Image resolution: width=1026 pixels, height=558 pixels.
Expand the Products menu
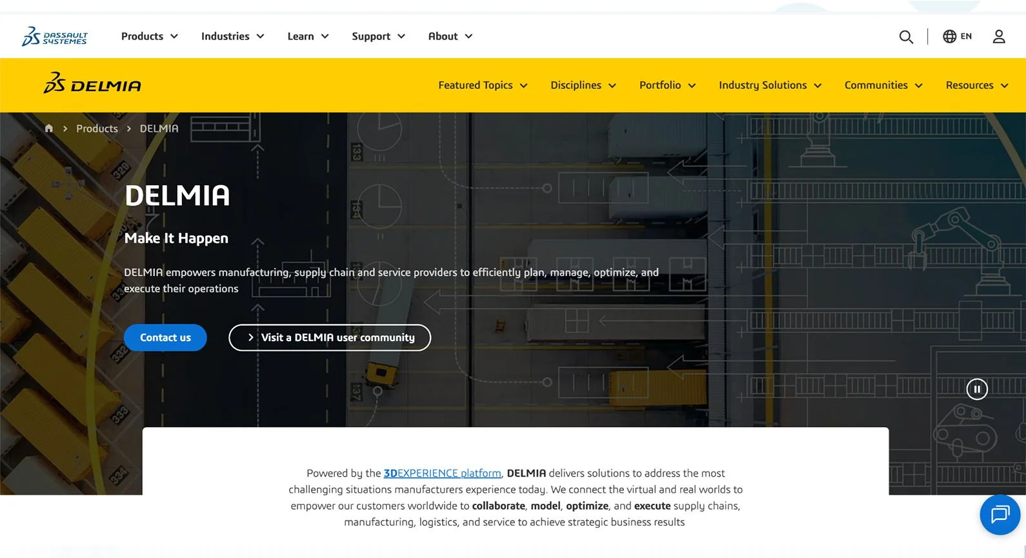[149, 36]
